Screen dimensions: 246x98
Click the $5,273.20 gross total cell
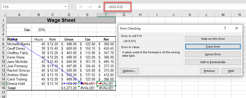pyautogui.click(x=69, y=88)
